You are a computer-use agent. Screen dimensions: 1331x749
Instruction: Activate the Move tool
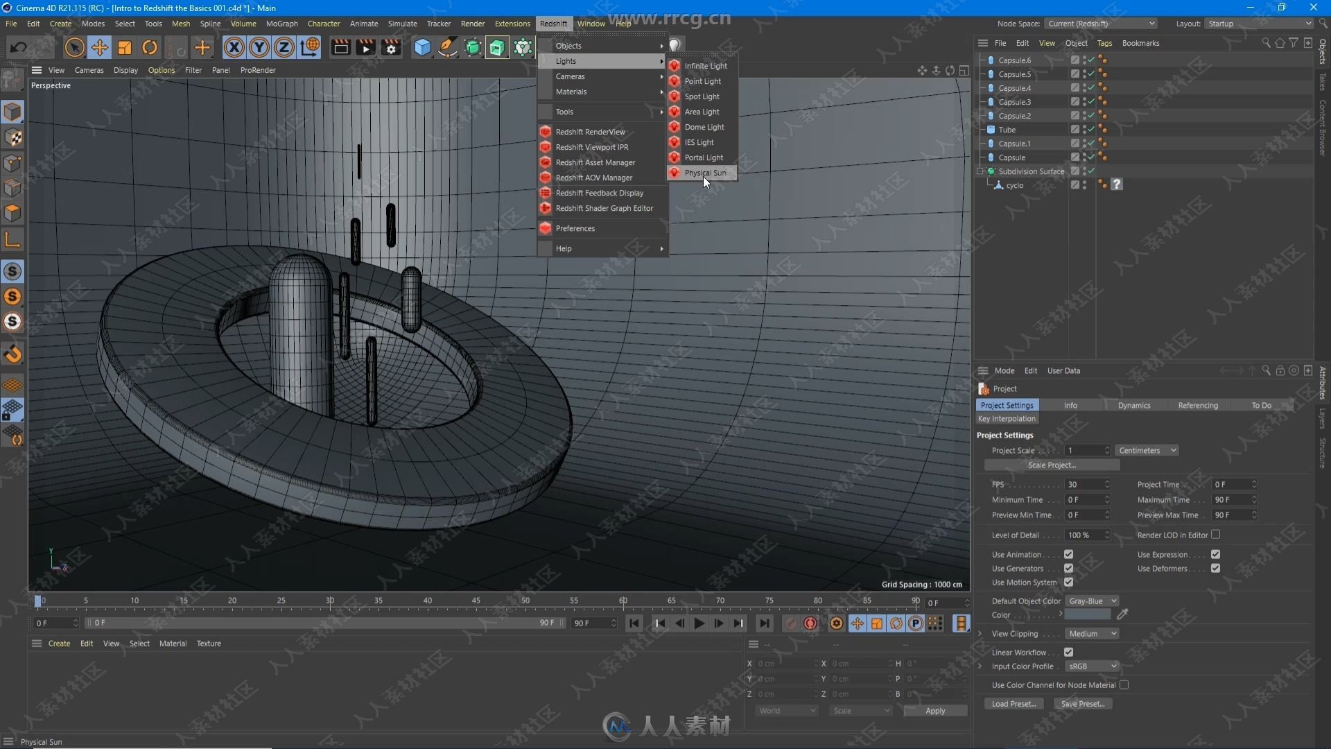click(x=100, y=47)
